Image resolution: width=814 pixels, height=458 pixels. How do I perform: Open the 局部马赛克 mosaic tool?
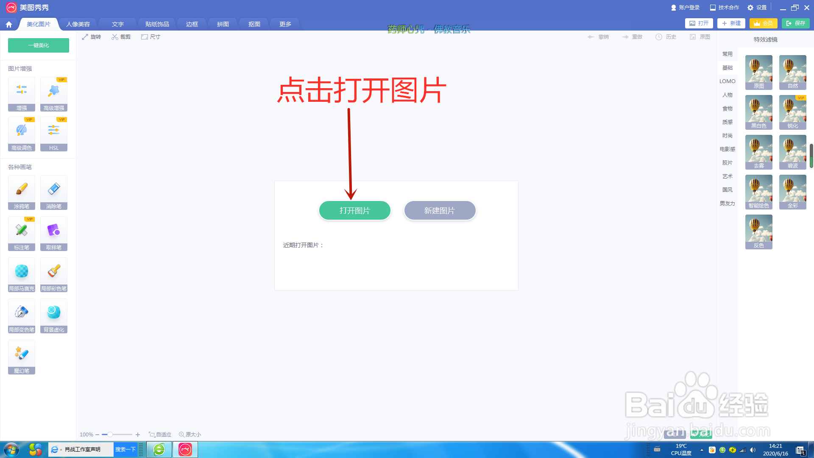(x=22, y=274)
